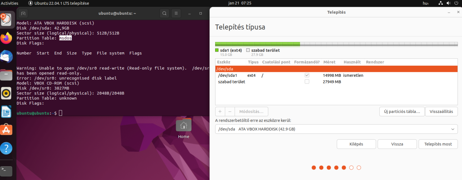Select the /dev/sda device row

click(x=336, y=69)
